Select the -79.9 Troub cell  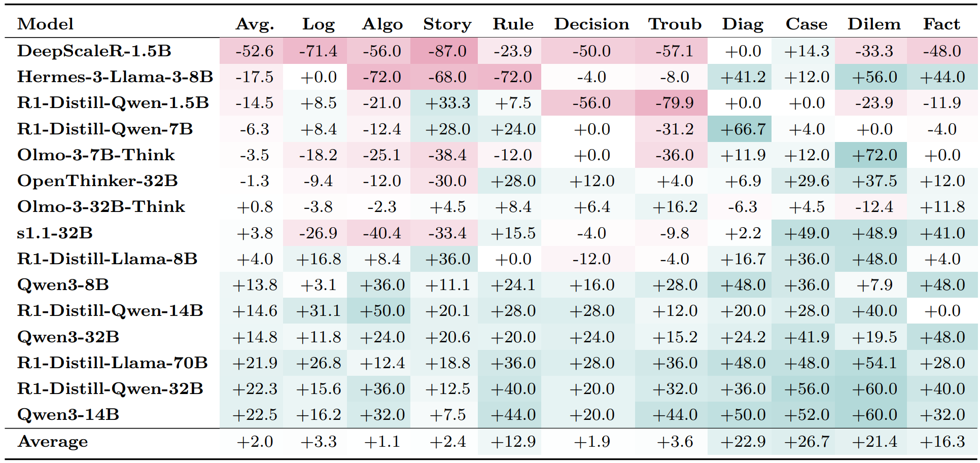(675, 102)
